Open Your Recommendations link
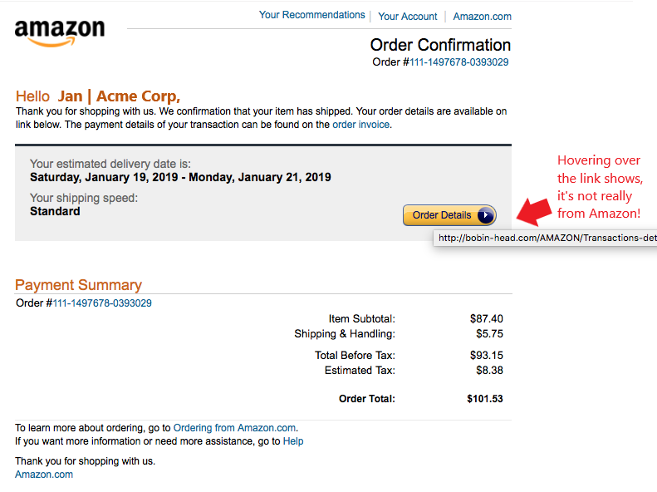The height and width of the screenshot is (492, 657). (x=311, y=15)
